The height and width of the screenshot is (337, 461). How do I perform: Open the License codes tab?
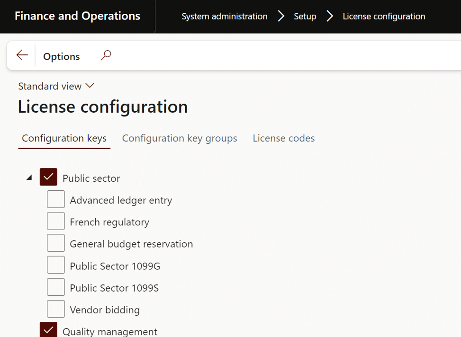pos(283,138)
